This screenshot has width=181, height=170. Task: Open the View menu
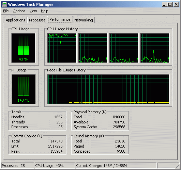(x=33, y=11)
